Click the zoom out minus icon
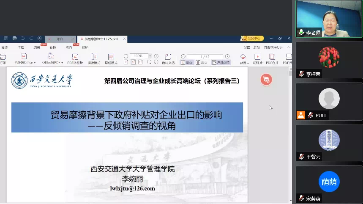 coord(126,56)
